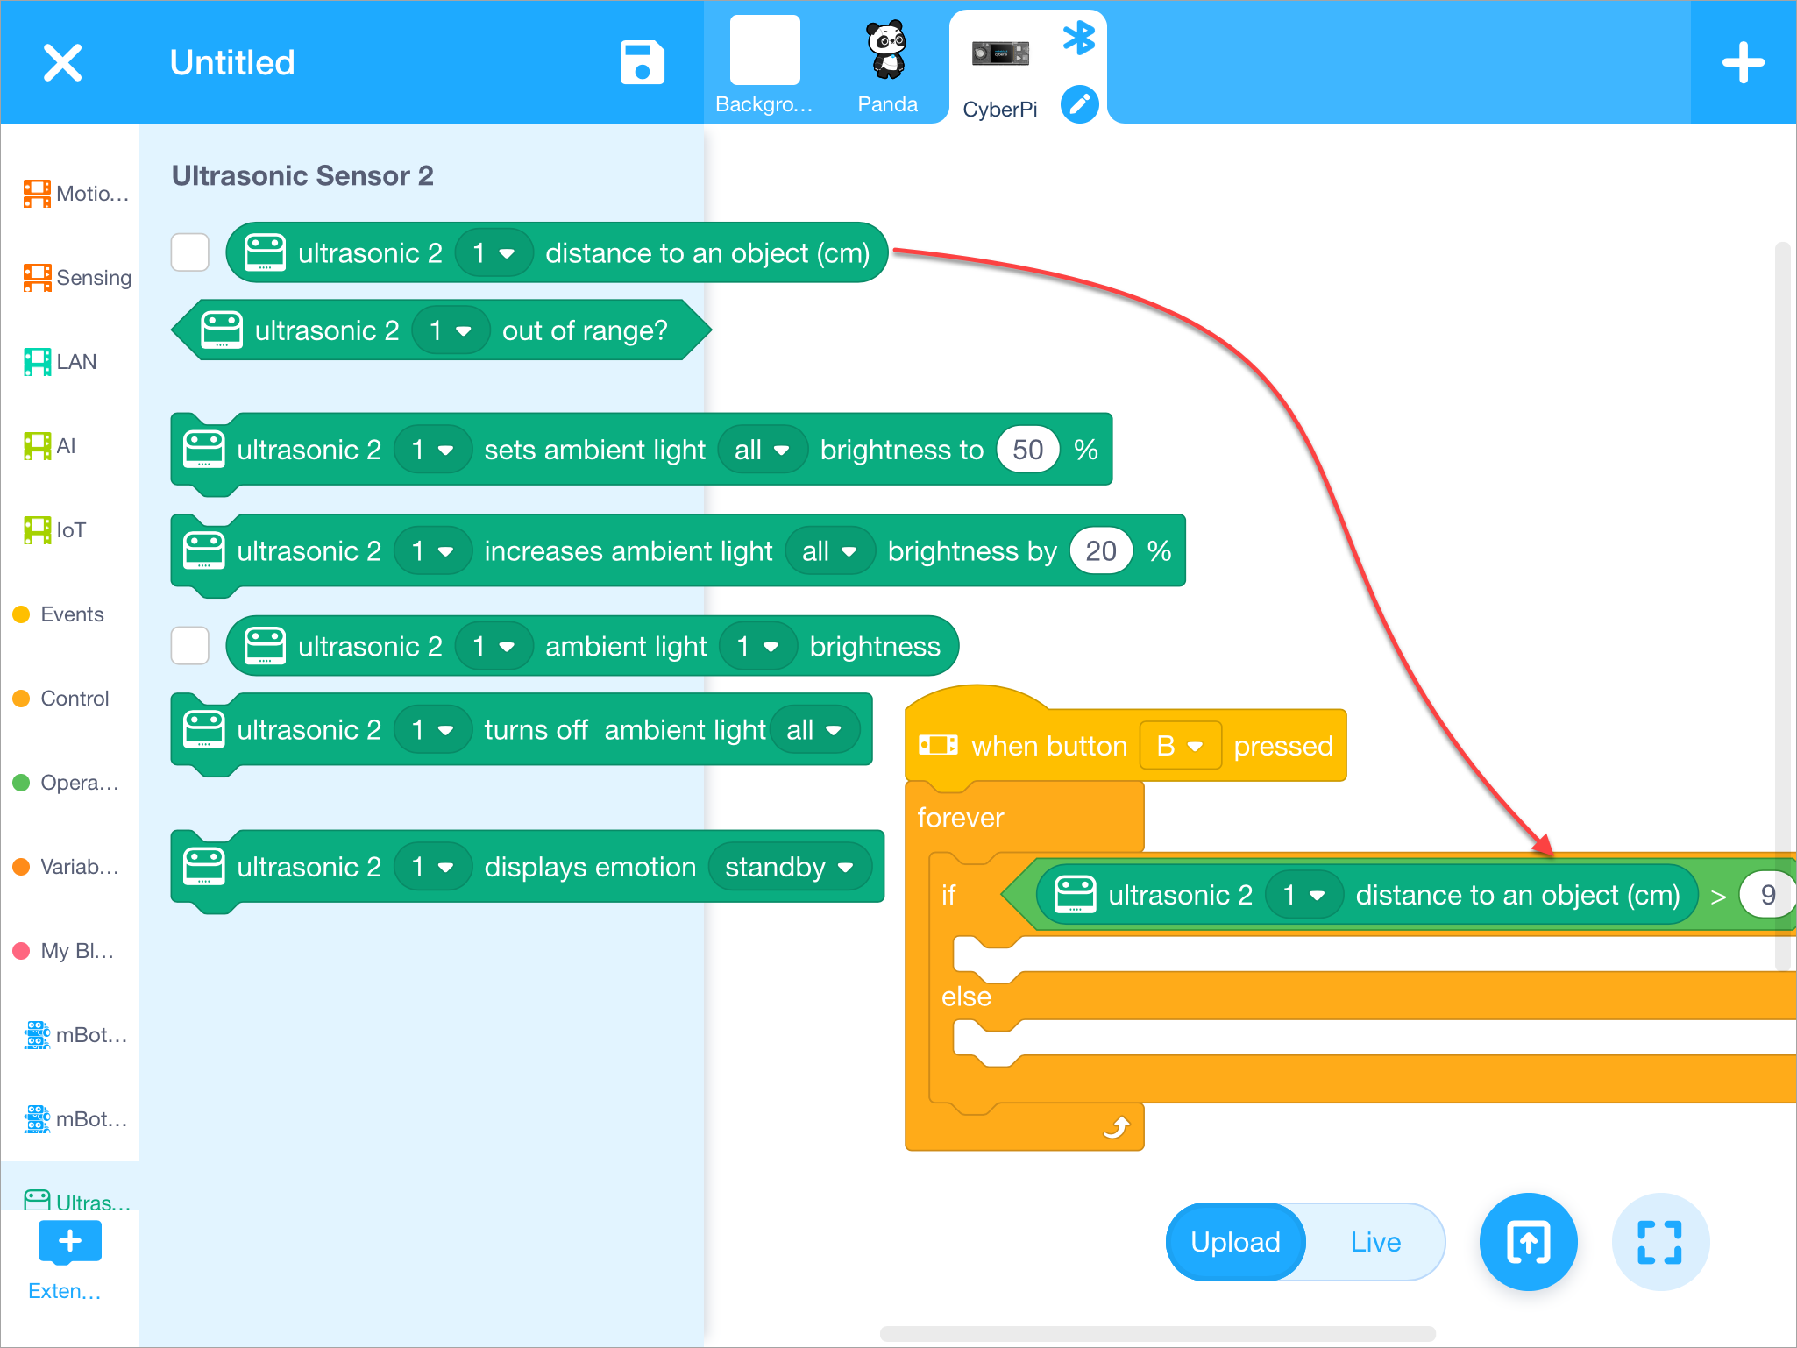Click the fullscreen expand icon

point(1659,1241)
